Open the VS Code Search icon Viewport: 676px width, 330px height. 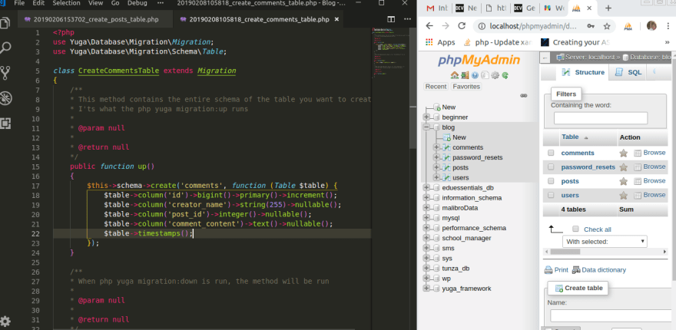tap(5, 48)
